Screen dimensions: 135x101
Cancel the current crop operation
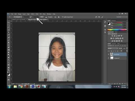click(x=99, y=17)
